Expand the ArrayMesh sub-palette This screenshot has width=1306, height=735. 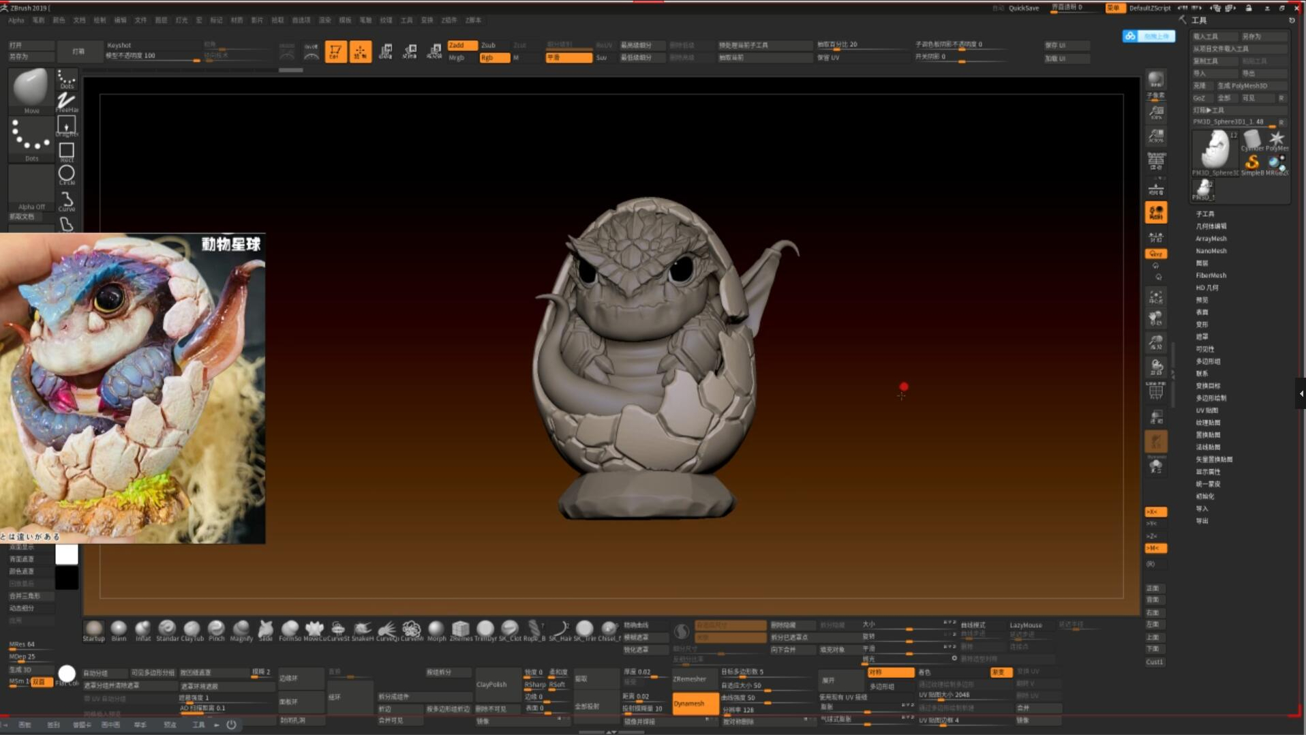(1211, 239)
